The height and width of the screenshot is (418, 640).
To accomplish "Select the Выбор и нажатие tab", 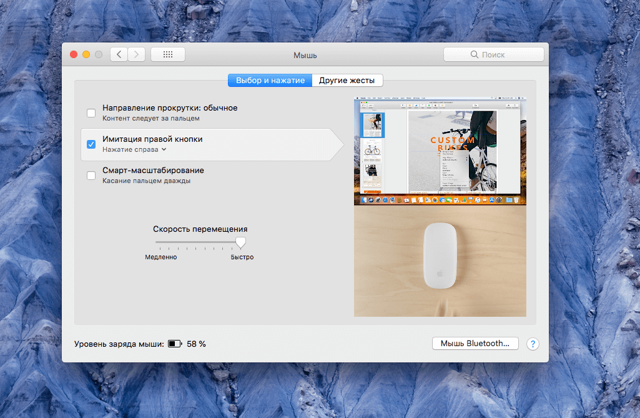I will pos(270,81).
